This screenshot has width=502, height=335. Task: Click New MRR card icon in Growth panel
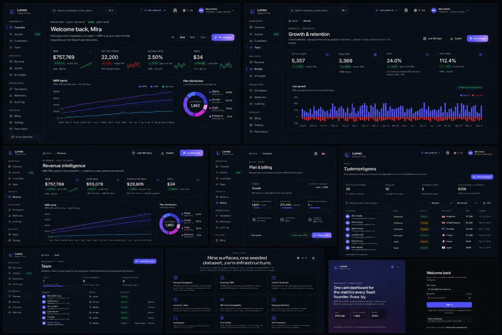375,55
